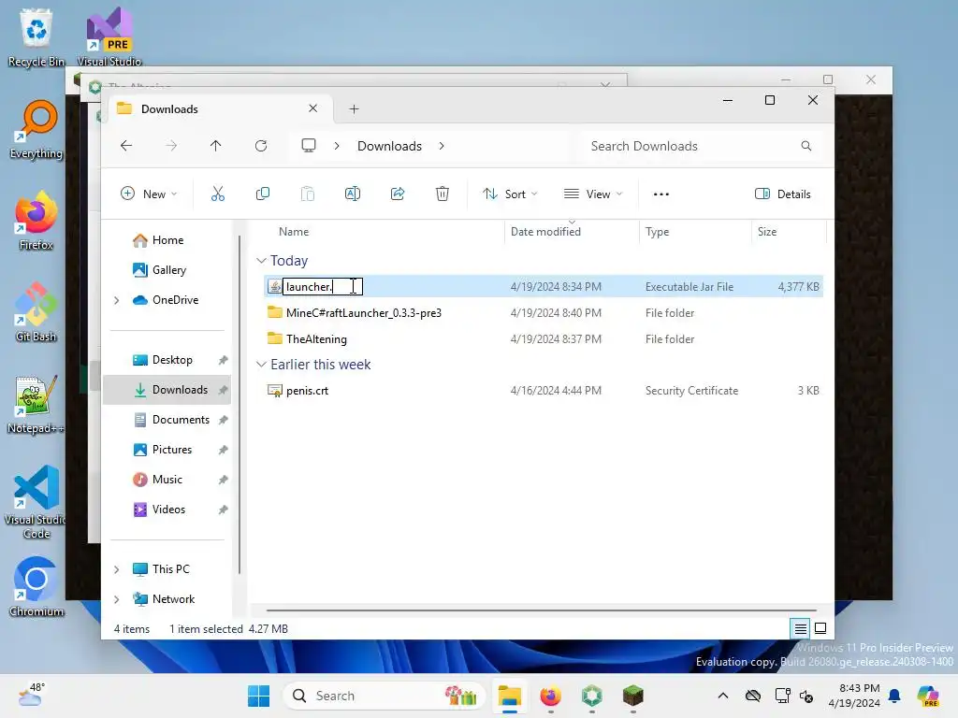Collapse the Today group
This screenshot has width=958, height=718.
(261, 261)
